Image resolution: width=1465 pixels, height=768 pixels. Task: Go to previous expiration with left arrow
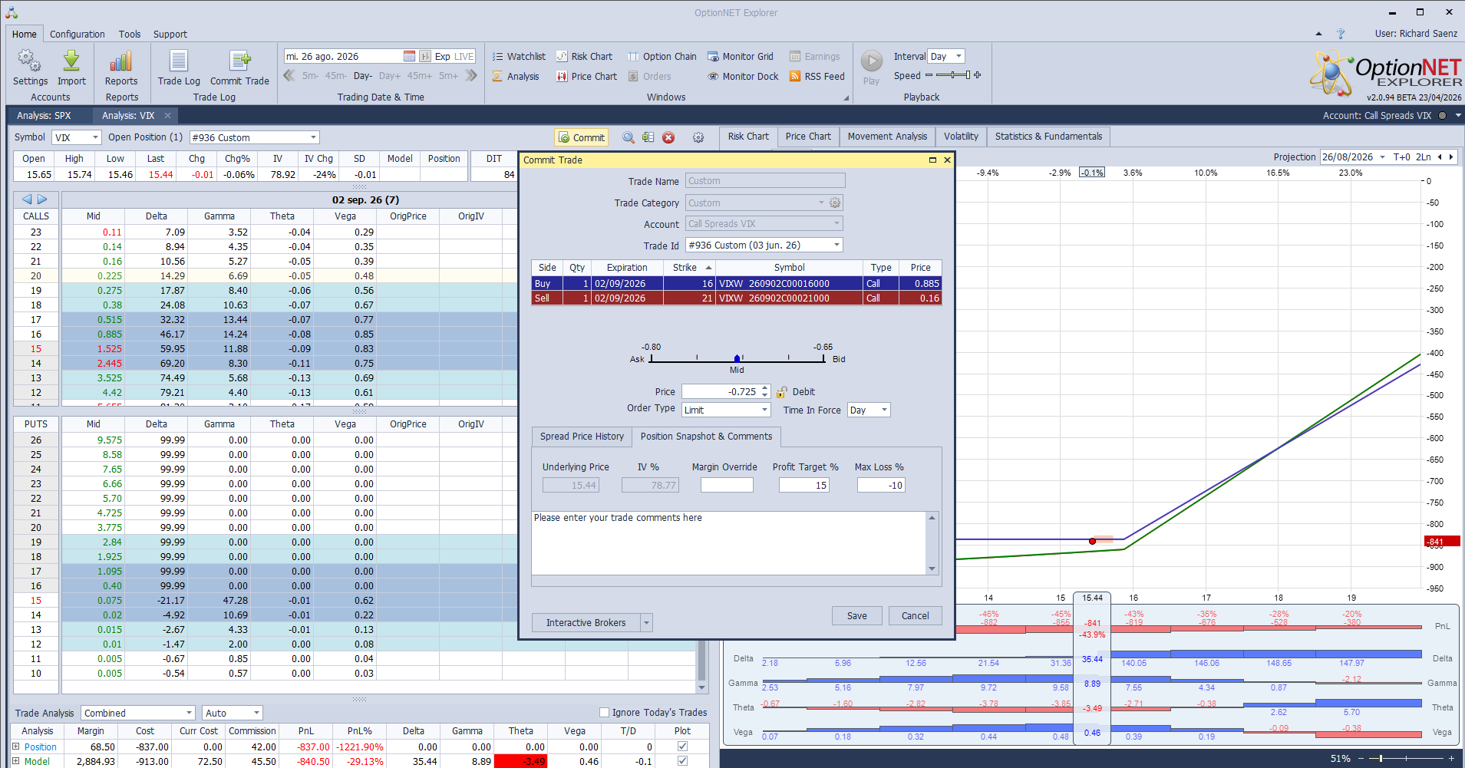(x=27, y=199)
